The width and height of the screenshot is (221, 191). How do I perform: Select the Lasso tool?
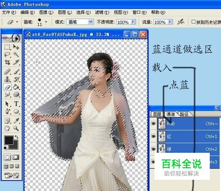[7, 55]
